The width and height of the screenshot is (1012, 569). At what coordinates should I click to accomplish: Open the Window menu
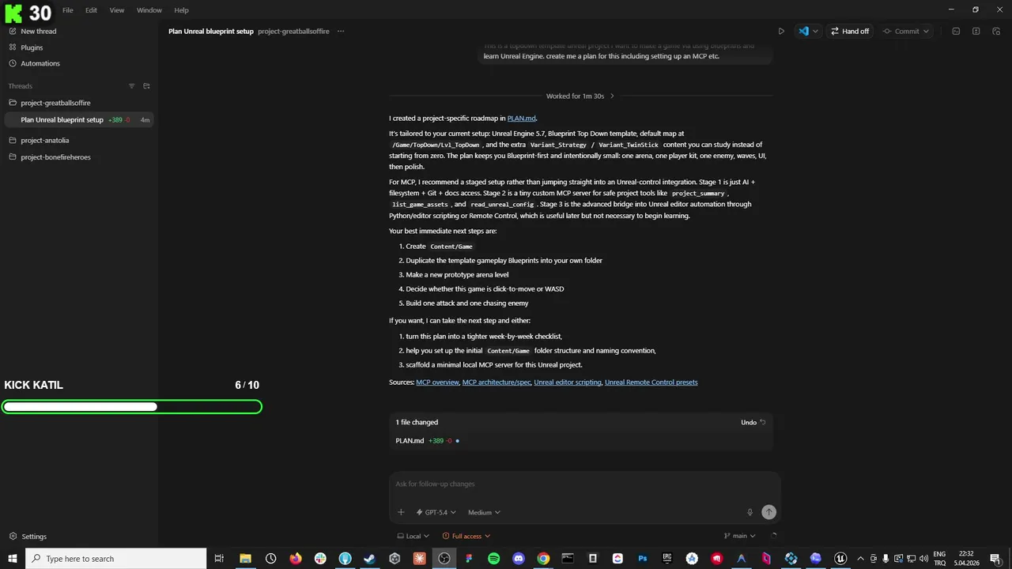point(149,10)
